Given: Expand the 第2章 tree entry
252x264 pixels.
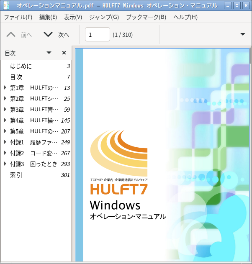Looking at the screenshot, I should (5, 98).
